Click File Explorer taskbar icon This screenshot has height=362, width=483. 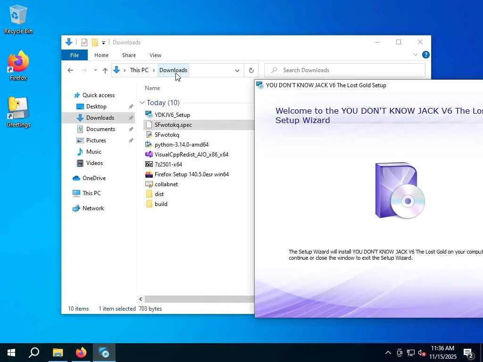58,353
